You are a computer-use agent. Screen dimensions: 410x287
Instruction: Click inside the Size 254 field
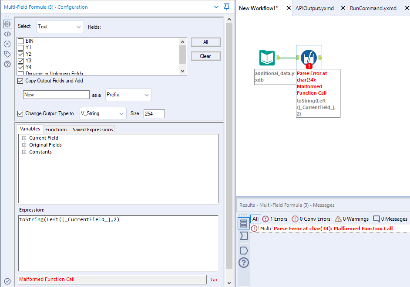155,113
